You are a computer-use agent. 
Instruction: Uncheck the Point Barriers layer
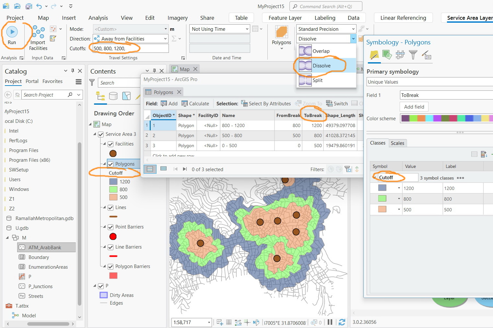click(x=111, y=227)
